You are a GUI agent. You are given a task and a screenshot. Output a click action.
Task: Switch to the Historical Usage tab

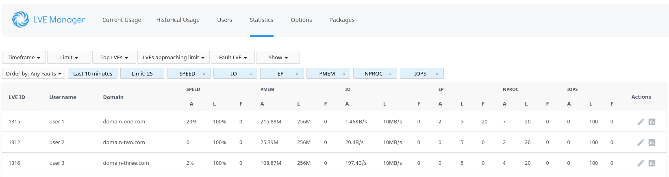pyautogui.click(x=178, y=20)
